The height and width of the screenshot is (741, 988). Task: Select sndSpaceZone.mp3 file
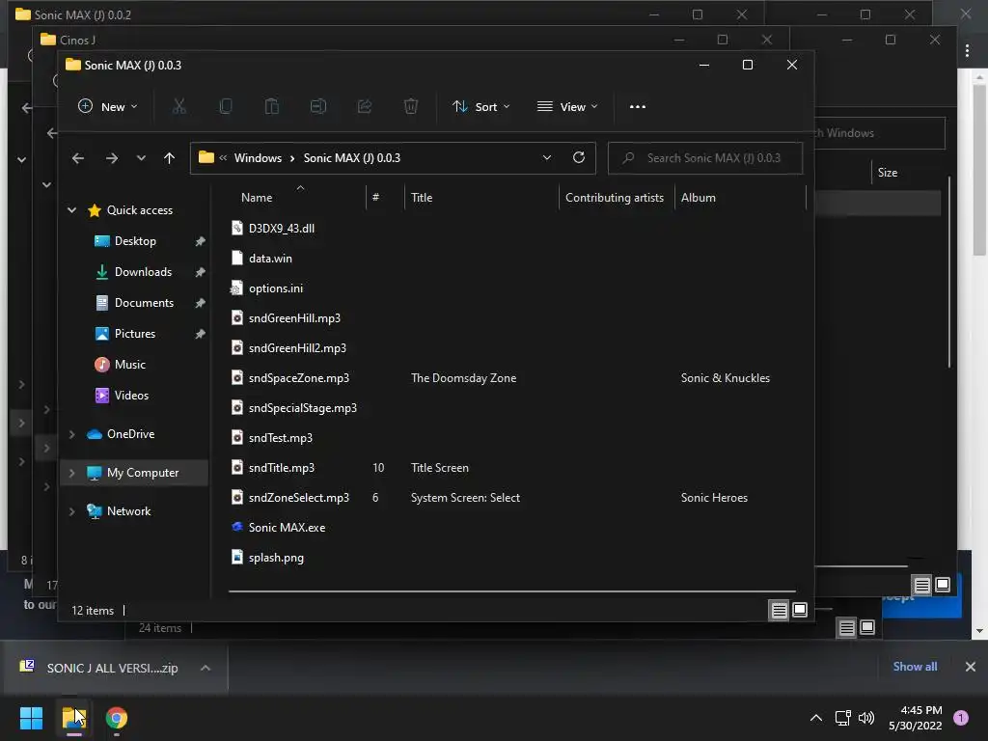click(x=299, y=378)
